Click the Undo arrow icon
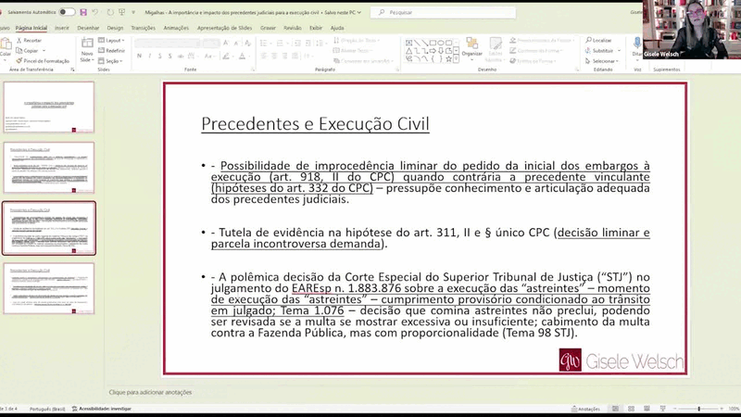This screenshot has height=417, width=741. (x=95, y=12)
